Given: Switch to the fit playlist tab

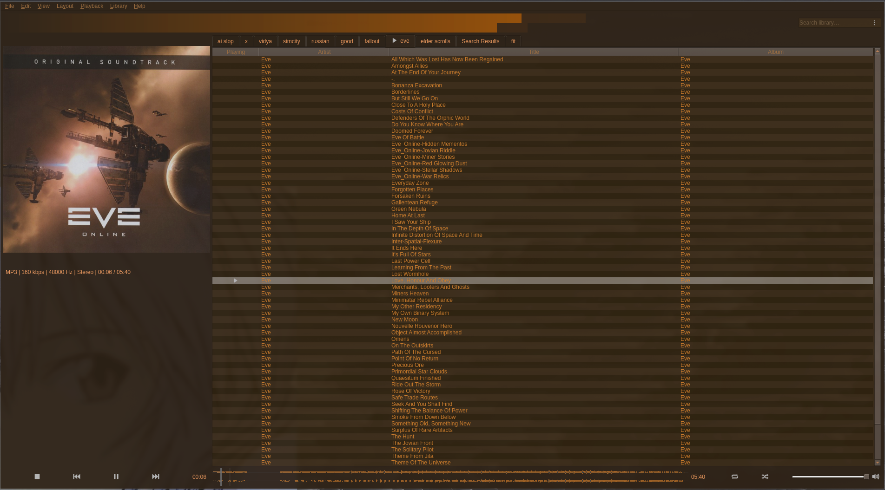Looking at the screenshot, I should (513, 41).
